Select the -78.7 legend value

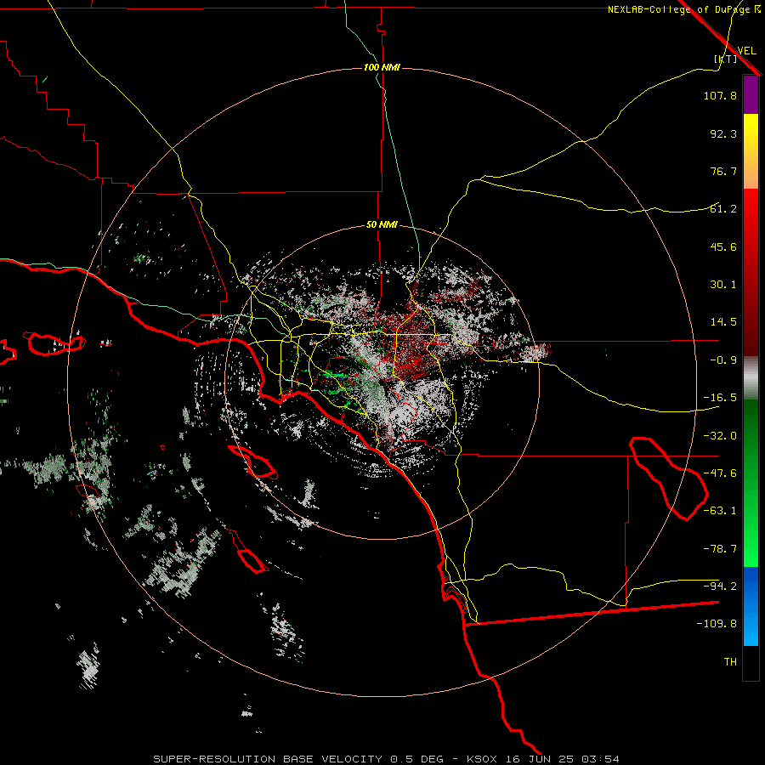(720, 549)
